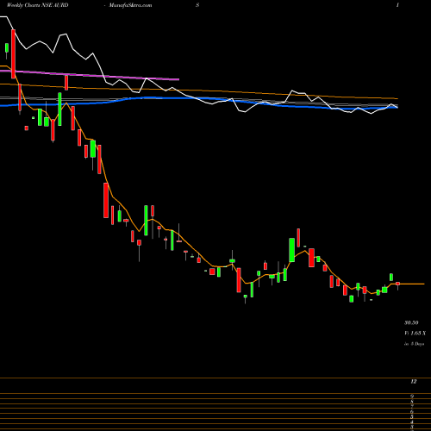Click the 'Weekly Charts NSE AURD' title text
This screenshot has width=431, height=431.
point(38,5)
